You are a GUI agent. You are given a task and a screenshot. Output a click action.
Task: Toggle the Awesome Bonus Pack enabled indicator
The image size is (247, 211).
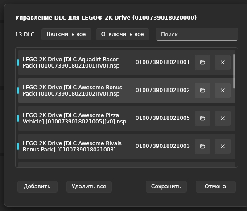18,90
